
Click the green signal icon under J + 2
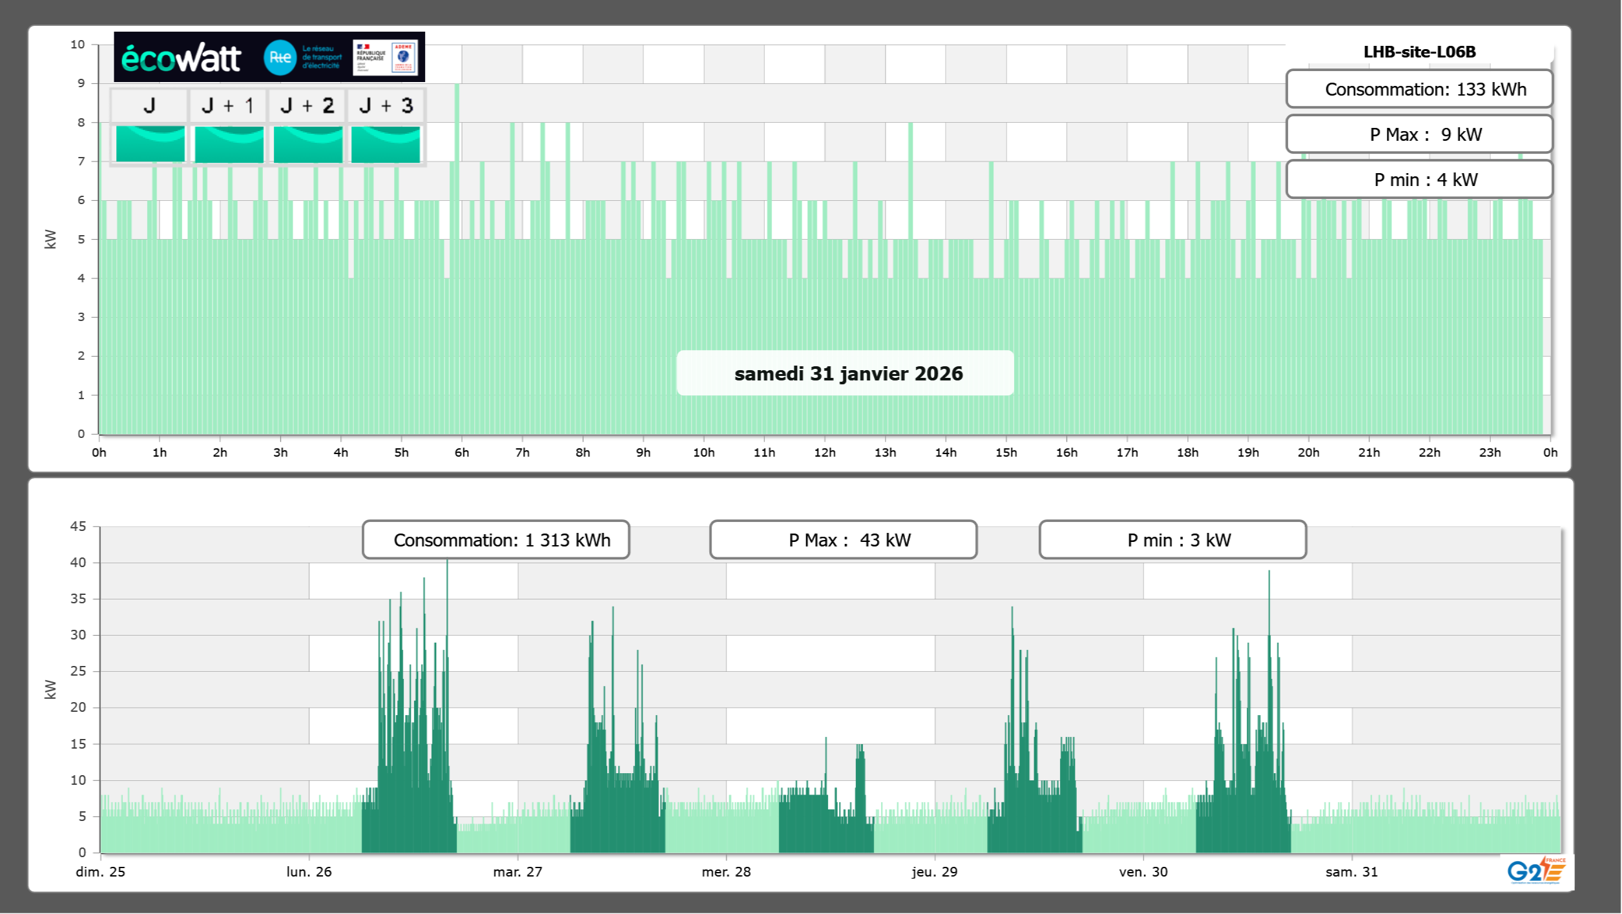[307, 143]
